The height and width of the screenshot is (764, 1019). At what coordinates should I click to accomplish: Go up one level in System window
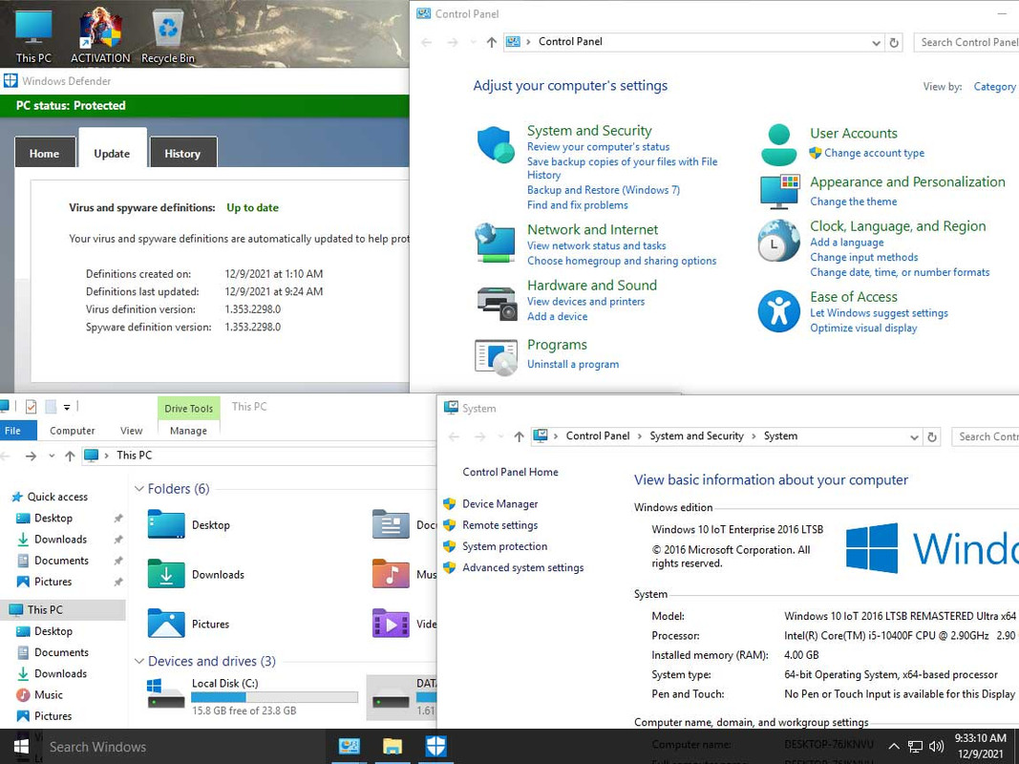[519, 436]
